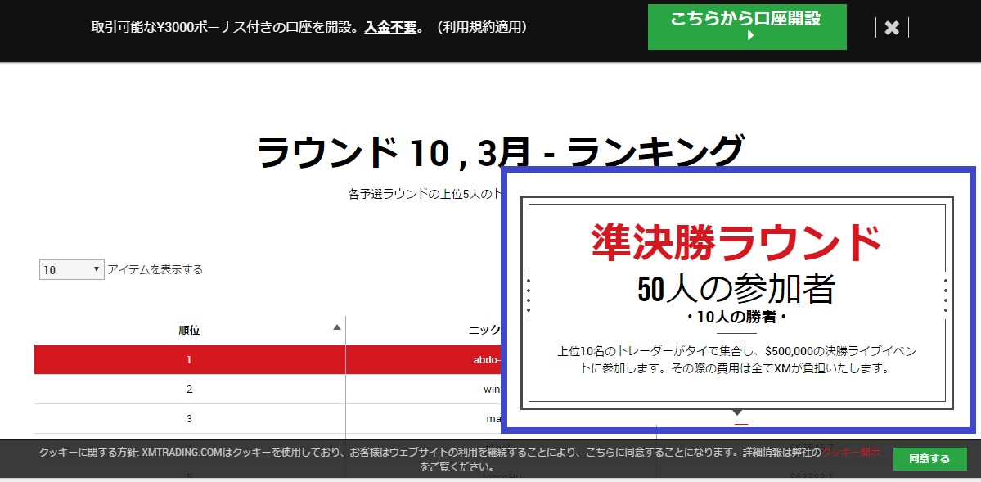
Task: Click the （利用規約適用） text in banner
Action: (x=482, y=27)
